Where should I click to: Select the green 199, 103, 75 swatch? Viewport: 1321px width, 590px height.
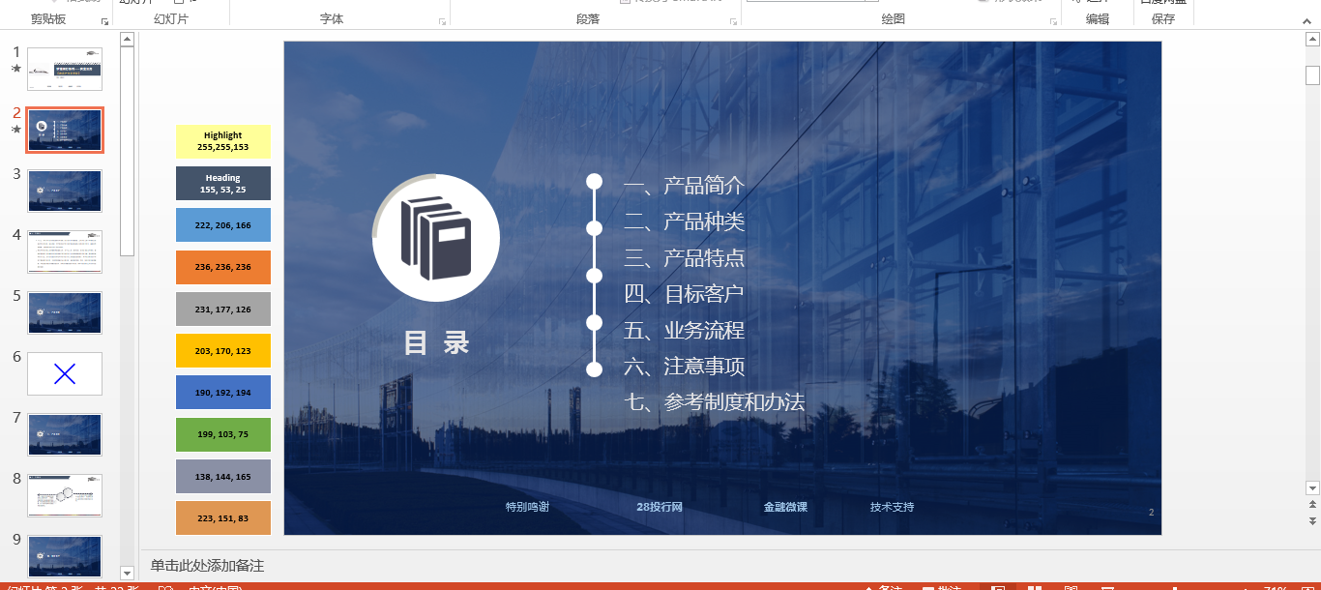pyautogui.click(x=223, y=434)
